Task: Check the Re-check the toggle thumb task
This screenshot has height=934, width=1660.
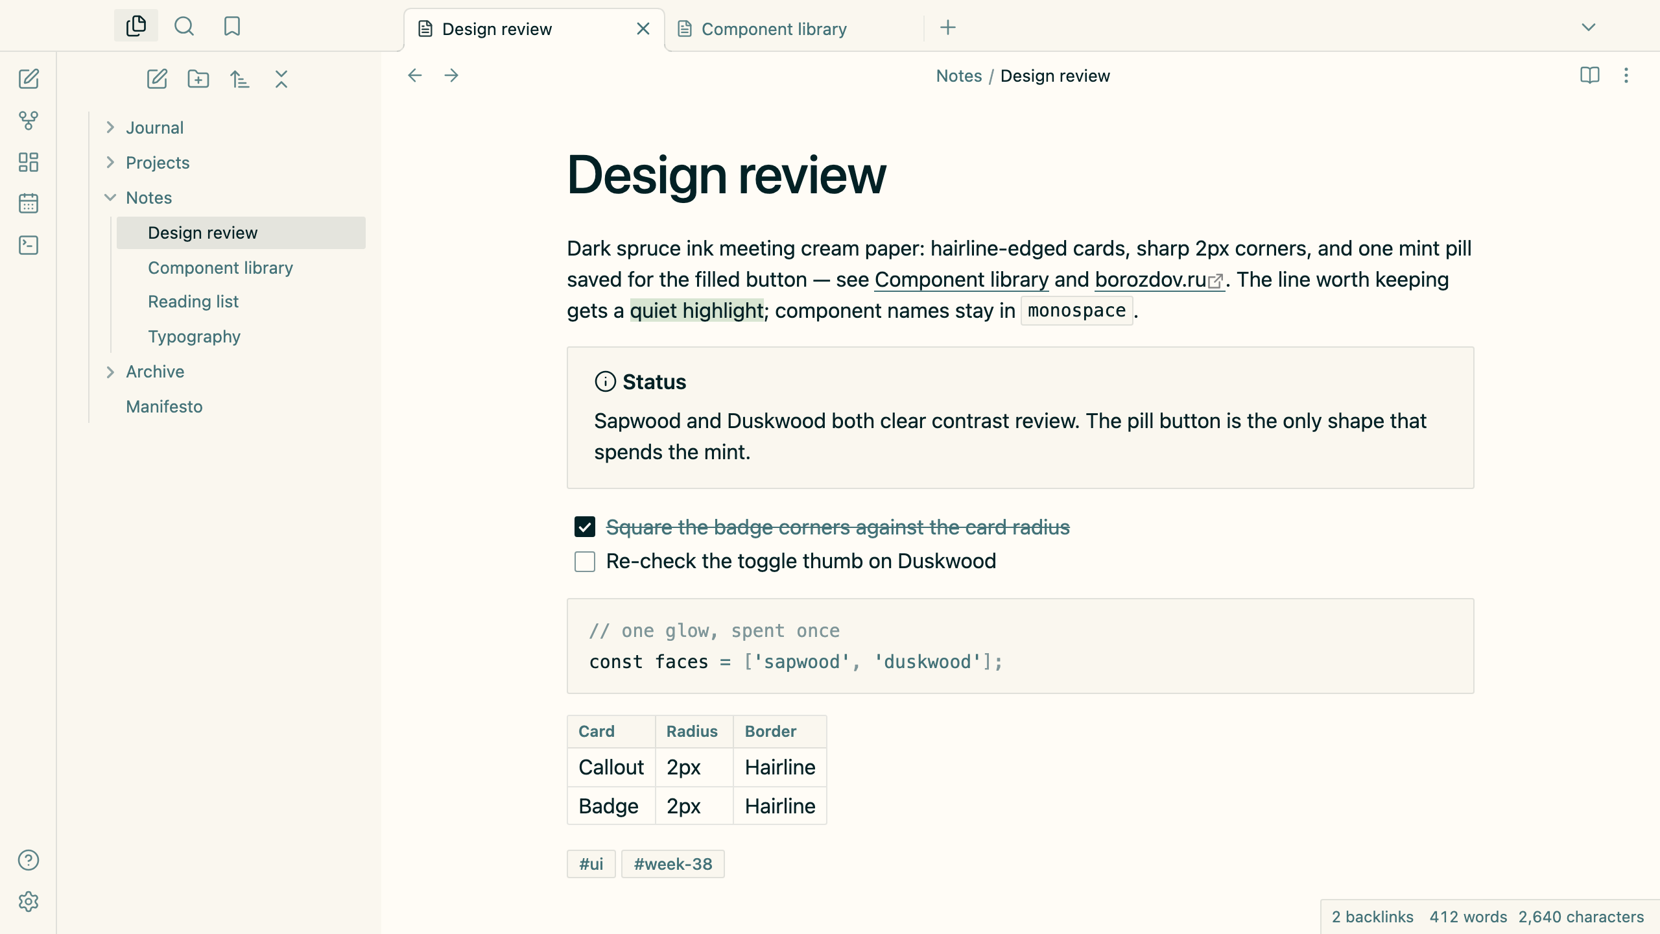Action: coord(585,562)
